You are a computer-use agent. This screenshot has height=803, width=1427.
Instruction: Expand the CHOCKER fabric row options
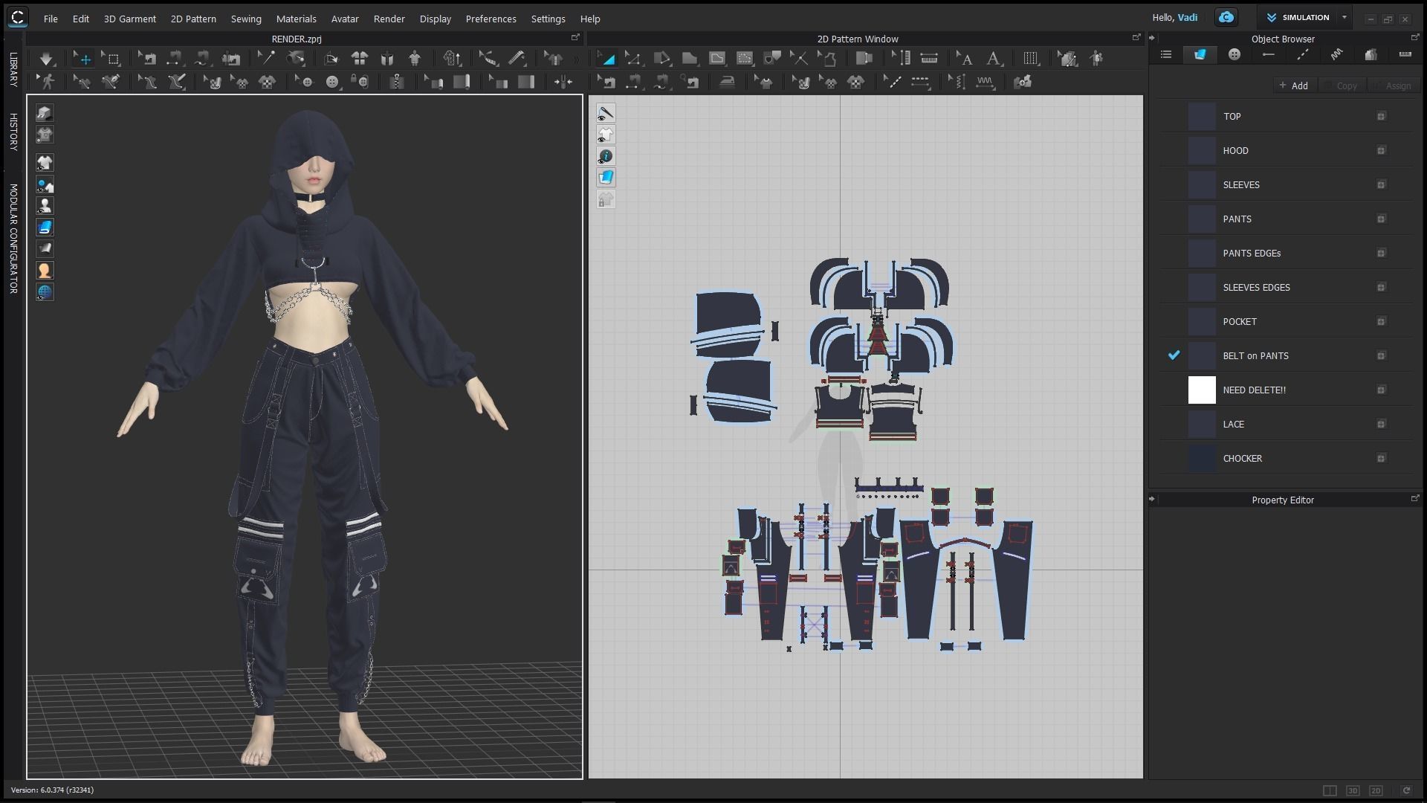1381,458
